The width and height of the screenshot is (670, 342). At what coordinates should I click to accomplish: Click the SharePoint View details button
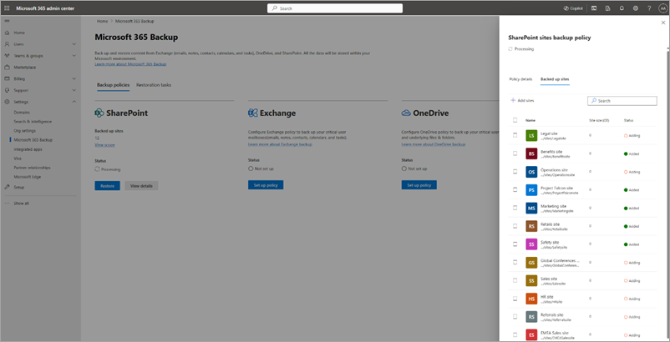click(x=141, y=186)
